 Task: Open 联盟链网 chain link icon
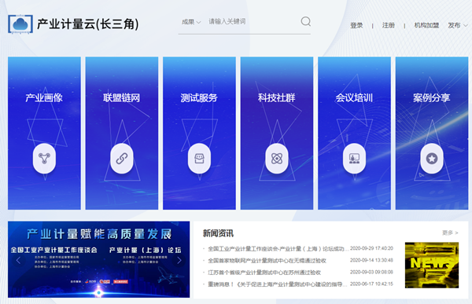[122, 158]
